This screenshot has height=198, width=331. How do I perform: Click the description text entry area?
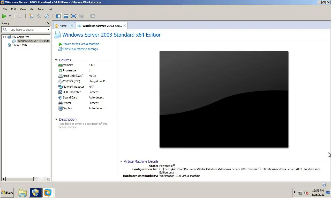pyautogui.click(x=83, y=125)
